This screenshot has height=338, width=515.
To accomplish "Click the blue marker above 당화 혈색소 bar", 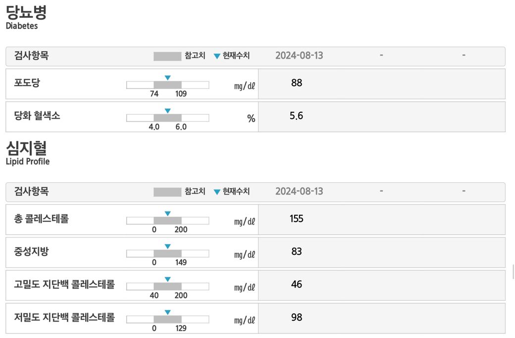I will pos(167,111).
